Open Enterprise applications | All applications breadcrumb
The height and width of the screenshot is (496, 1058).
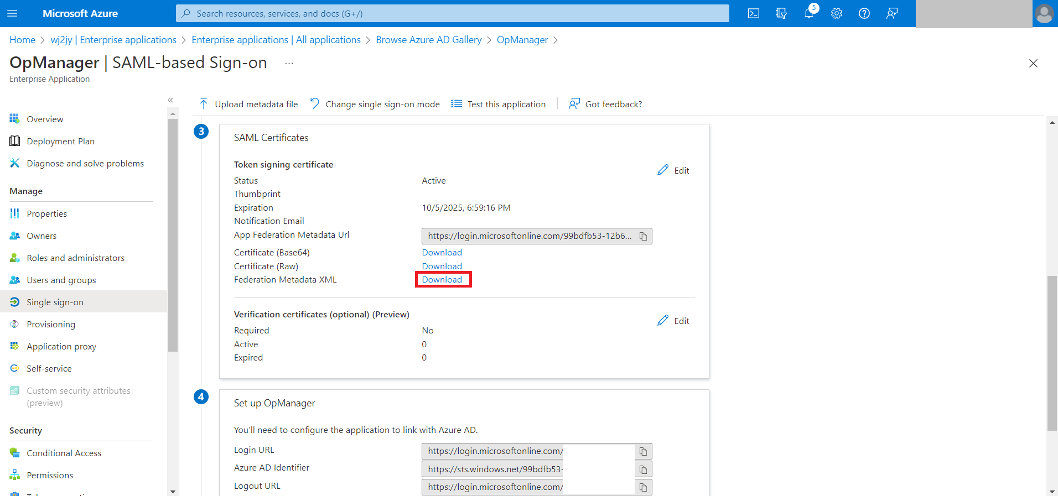(x=276, y=40)
